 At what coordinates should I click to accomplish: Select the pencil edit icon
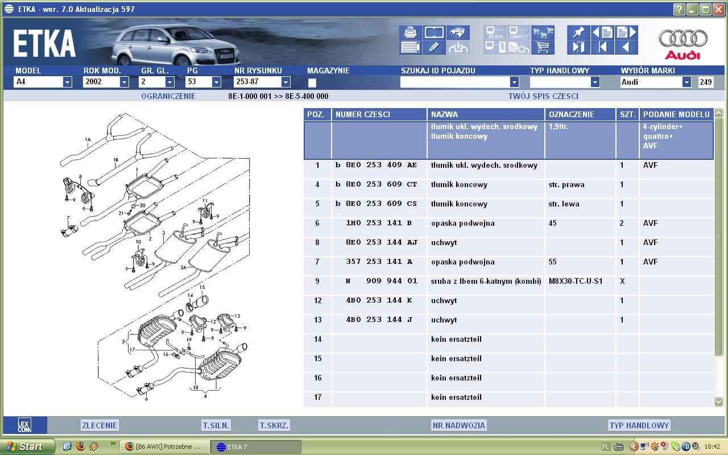point(434,47)
